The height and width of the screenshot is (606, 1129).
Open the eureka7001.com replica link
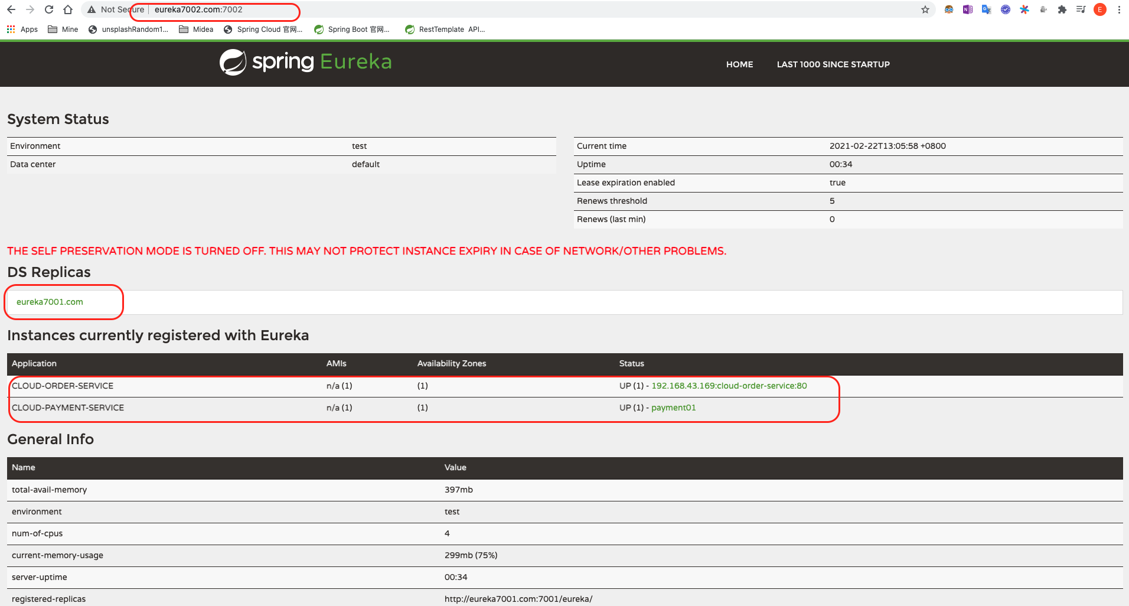pos(50,302)
